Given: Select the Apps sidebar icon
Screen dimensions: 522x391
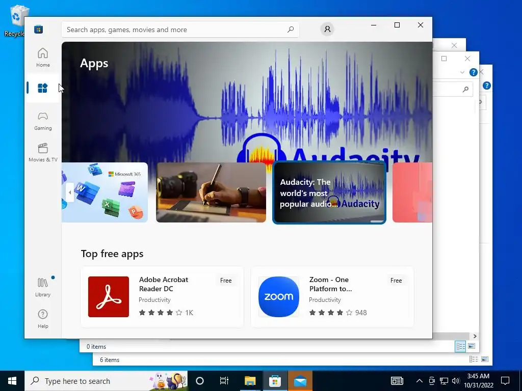Looking at the screenshot, I should click(x=43, y=88).
